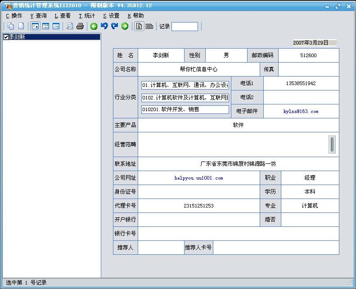The height and width of the screenshot is (289, 356).
Task: Click the empty 婚否 field
Action: click(x=310, y=220)
